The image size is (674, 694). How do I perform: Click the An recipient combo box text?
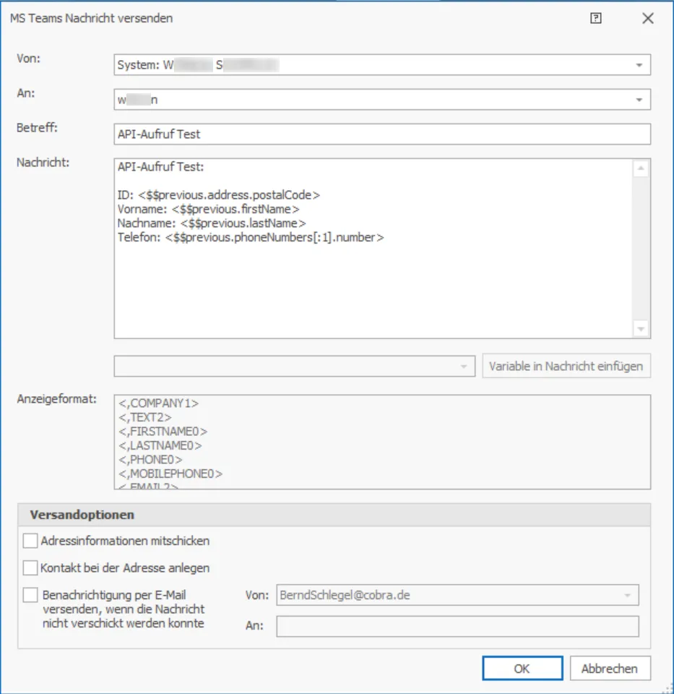click(x=137, y=100)
